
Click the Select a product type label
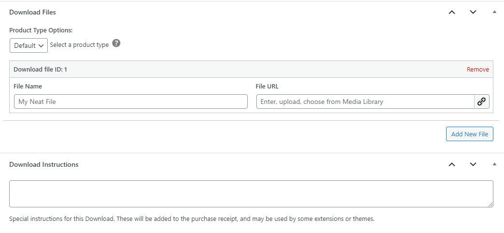[79, 45]
